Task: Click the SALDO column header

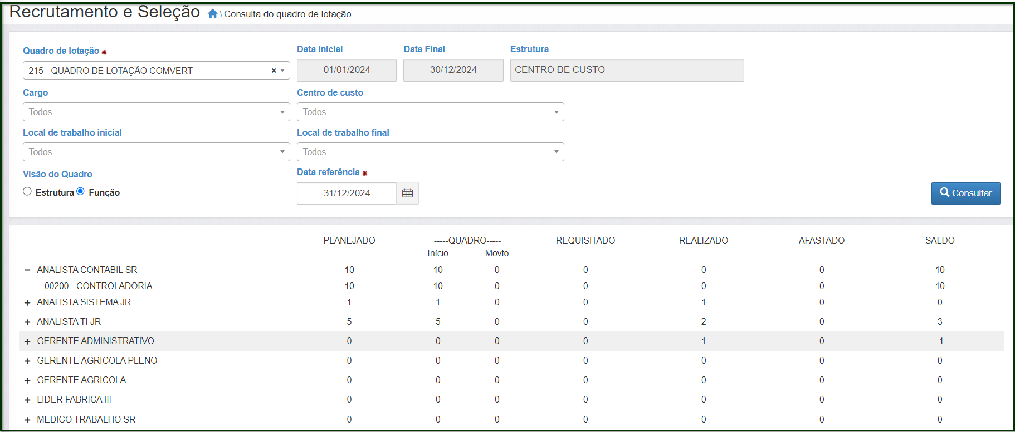Action: (x=940, y=240)
